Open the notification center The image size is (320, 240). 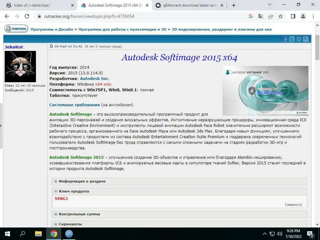click(310, 234)
